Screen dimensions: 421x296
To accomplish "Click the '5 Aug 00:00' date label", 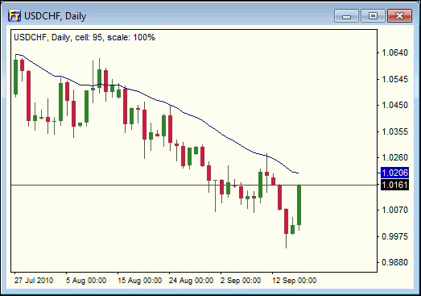I will click(x=86, y=281).
